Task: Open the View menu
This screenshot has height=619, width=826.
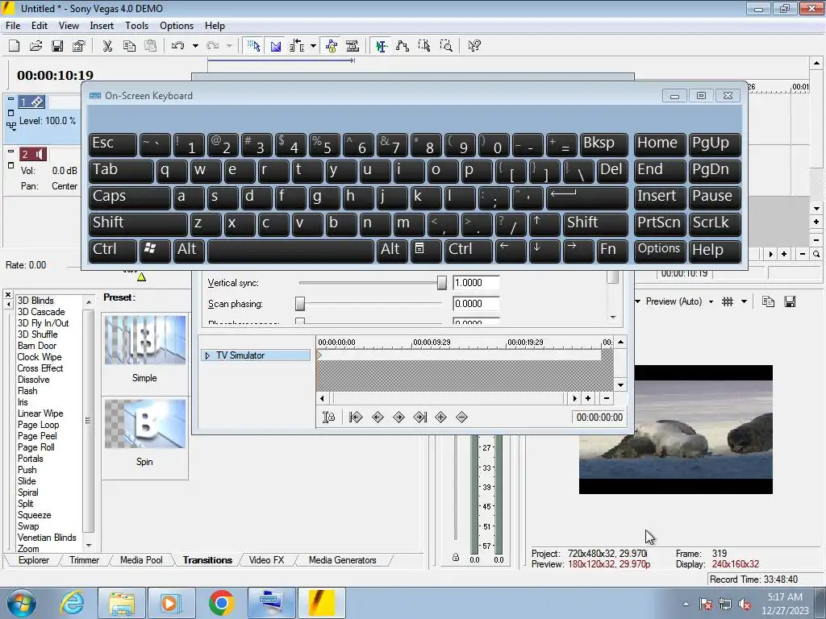Action: coord(69,25)
